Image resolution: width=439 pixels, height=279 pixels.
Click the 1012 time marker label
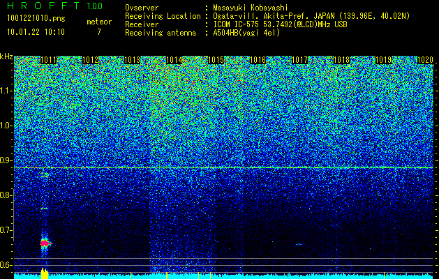pyautogui.click(x=91, y=60)
